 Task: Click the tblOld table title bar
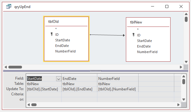[66, 22]
